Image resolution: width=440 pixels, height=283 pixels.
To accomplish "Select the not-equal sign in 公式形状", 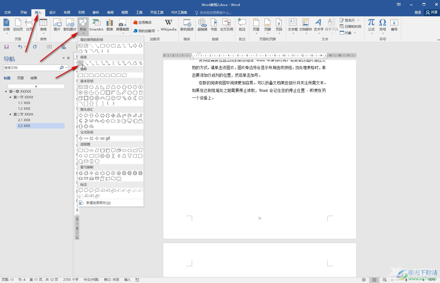I will (x=108, y=138).
